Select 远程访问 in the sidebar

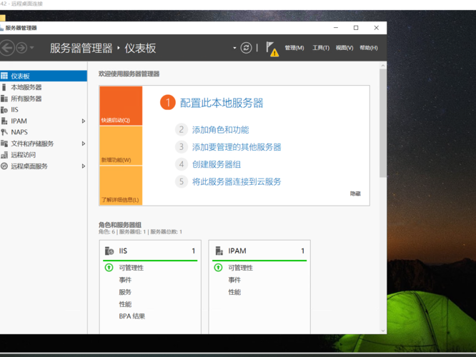click(x=44, y=155)
